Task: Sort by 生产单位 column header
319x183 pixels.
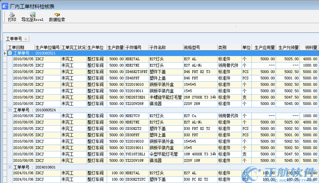Action: point(97,48)
